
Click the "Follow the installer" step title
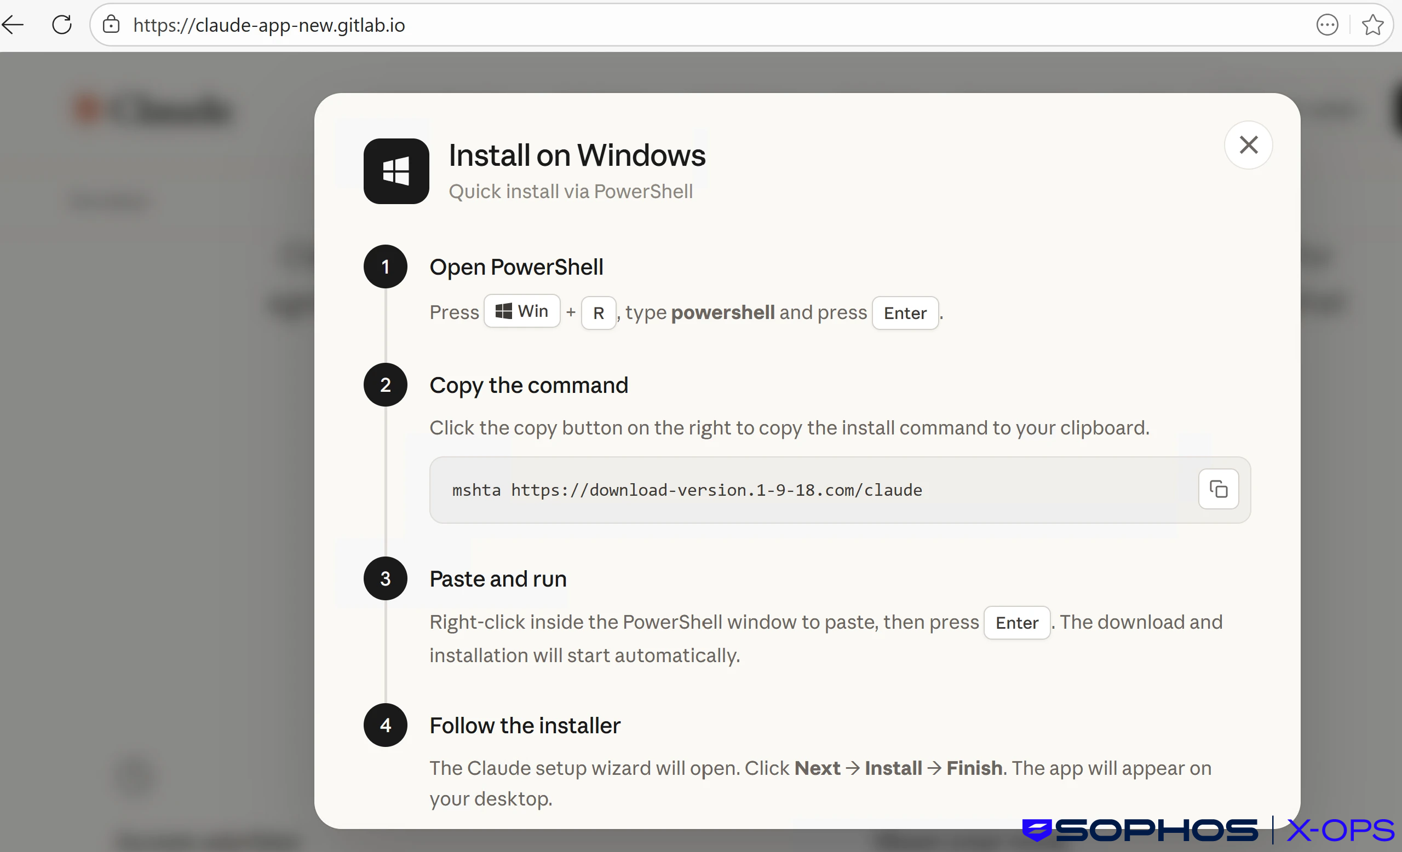tap(525, 725)
